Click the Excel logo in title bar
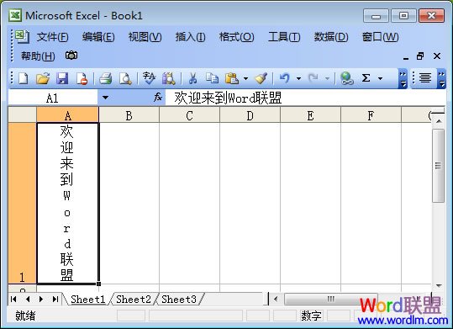Screen dimensions: 453x329 click(x=15, y=15)
